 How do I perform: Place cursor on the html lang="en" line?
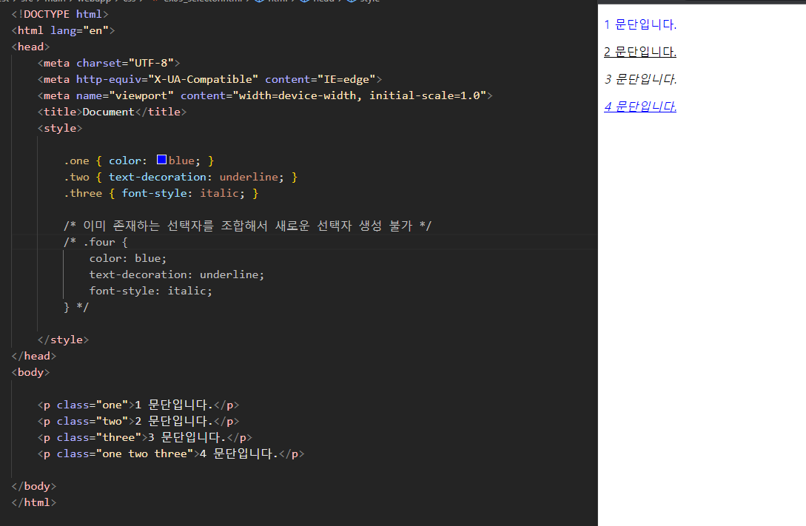(x=63, y=30)
